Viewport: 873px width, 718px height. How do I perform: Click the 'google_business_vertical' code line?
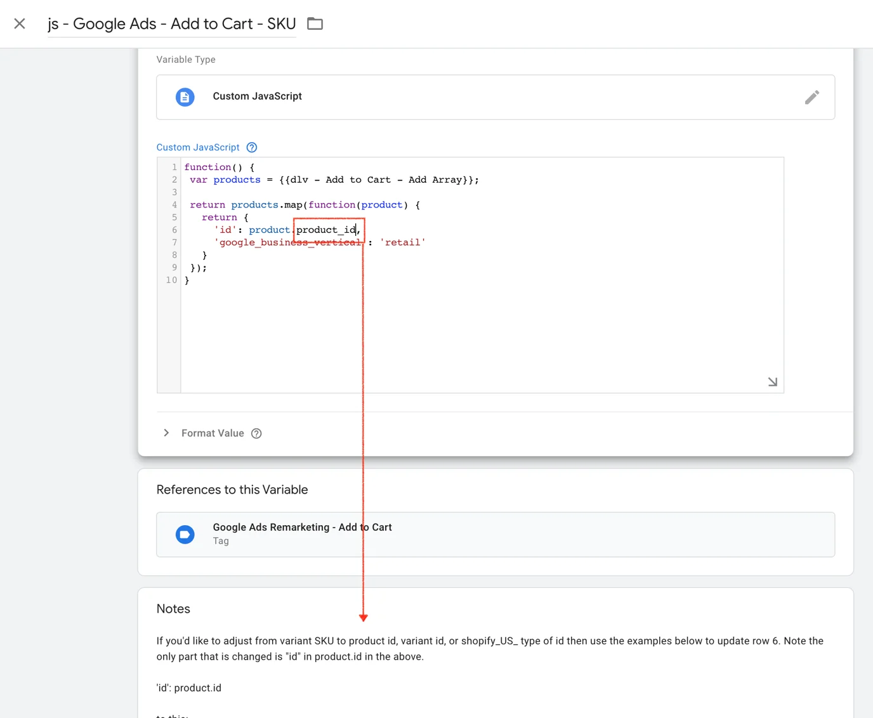[320, 242]
